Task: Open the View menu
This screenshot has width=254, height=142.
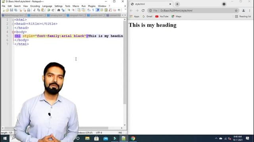Action: (x=25, y=6)
